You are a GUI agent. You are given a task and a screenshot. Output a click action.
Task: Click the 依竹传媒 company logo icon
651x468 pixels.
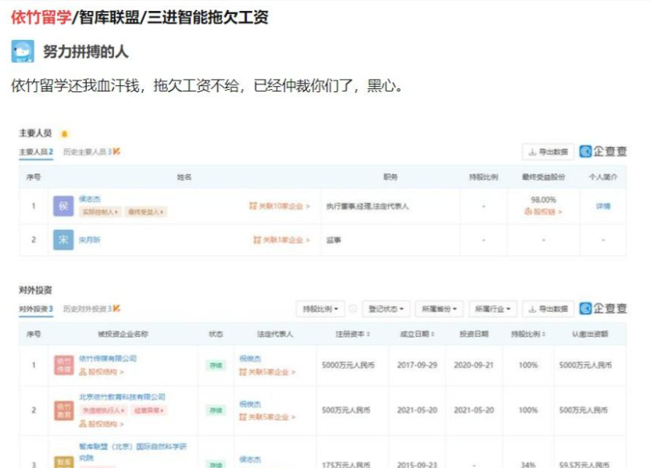coord(63,365)
